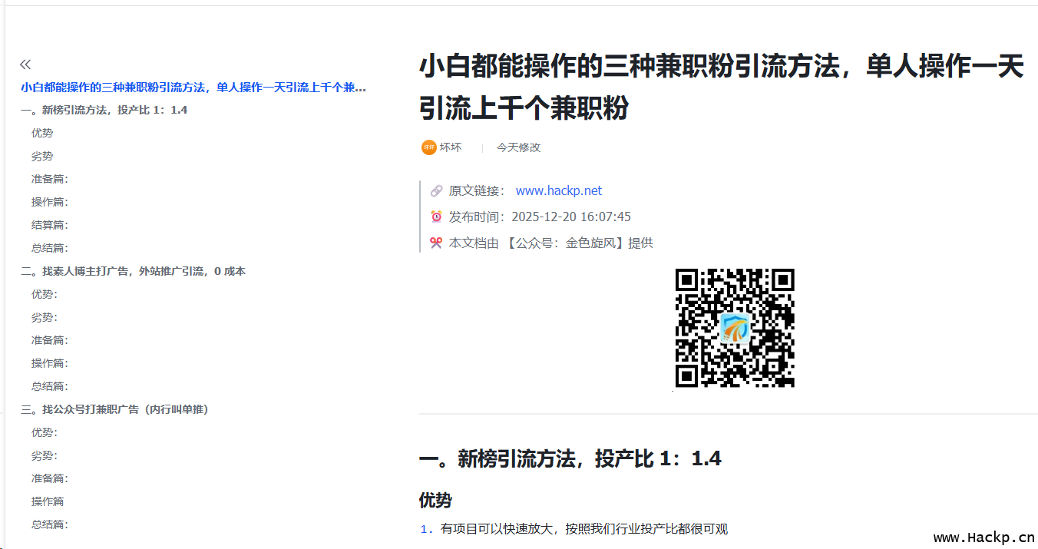Image resolution: width=1038 pixels, height=549 pixels.
Task: Click the 今天修改 edit history label
Action: click(518, 147)
